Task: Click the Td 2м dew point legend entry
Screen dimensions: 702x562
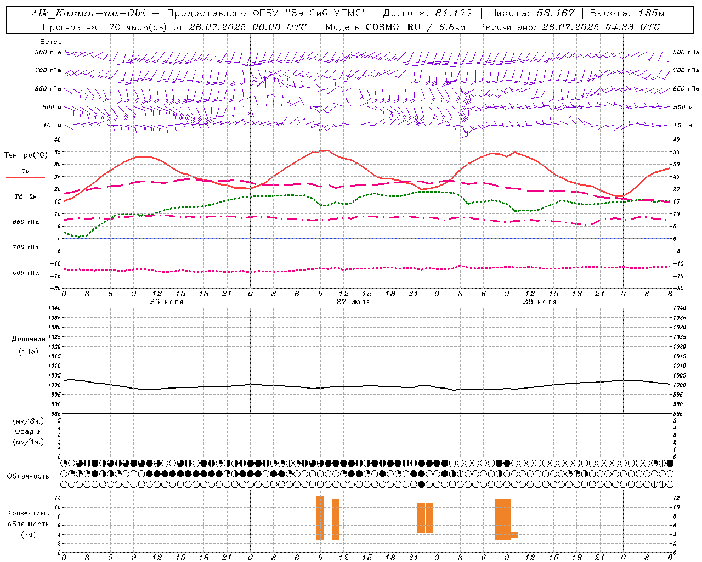Action: pos(25,196)
